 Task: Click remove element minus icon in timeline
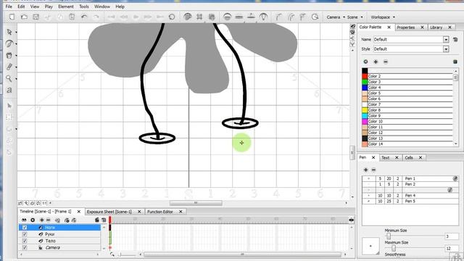tap(49, 220)
